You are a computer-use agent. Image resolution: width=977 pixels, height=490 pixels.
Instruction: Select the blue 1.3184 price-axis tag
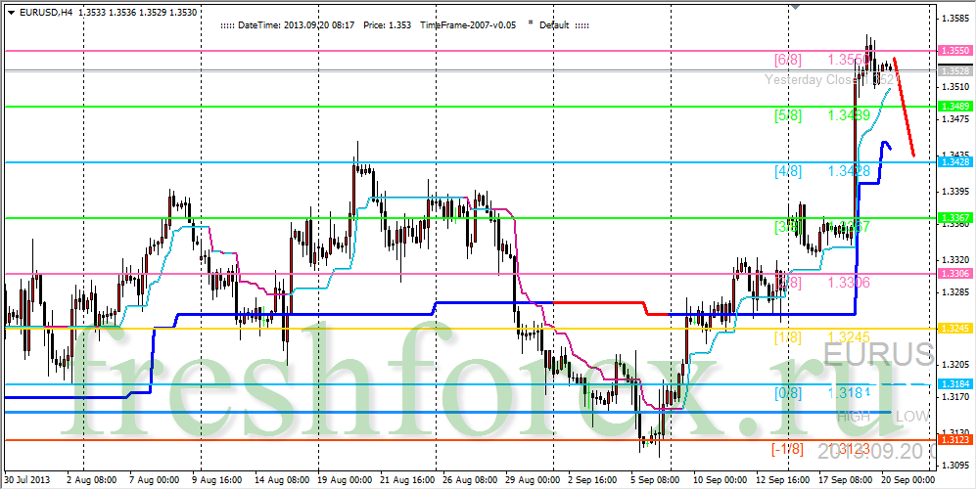click(x=954, y=384)
